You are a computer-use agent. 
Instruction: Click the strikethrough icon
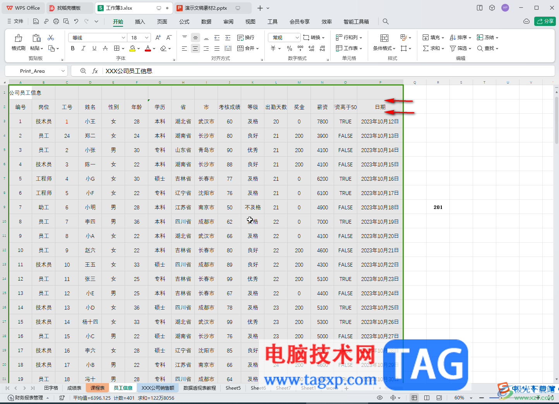[105, 48]
